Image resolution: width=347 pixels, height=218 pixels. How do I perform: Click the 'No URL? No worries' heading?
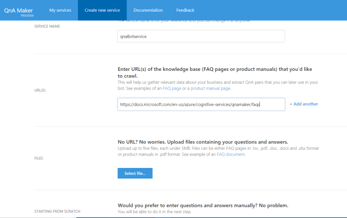[203, 142]
